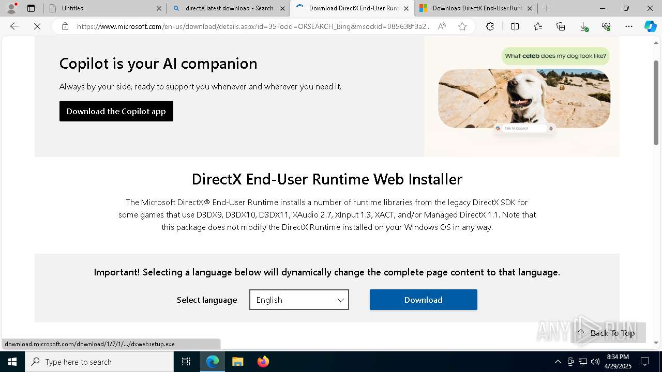This screenshot has height=372, width=662.
Task: Open Firefox from taskbar
Action: [x=263, y=362]
